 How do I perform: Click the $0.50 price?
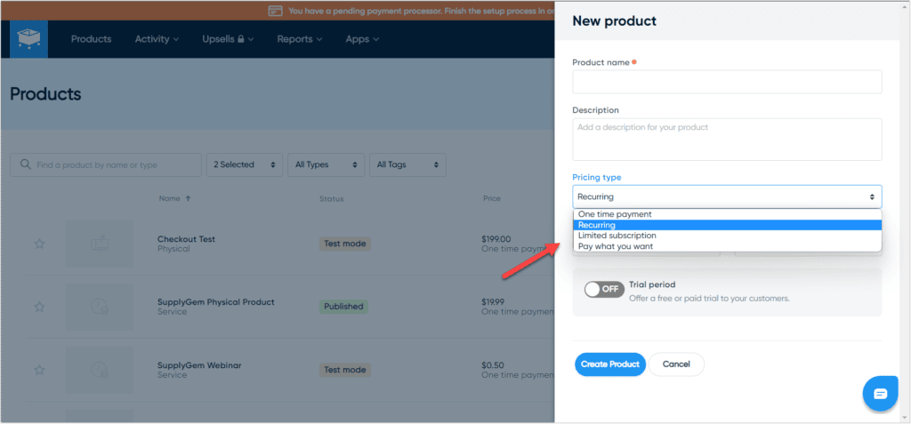492,365
